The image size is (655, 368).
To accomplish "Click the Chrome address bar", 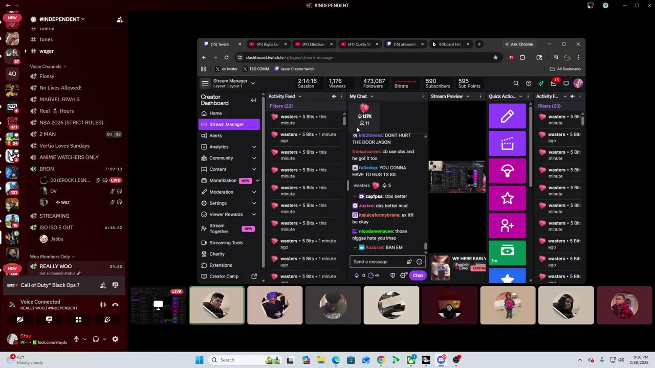I will click(x=367, y=57).
